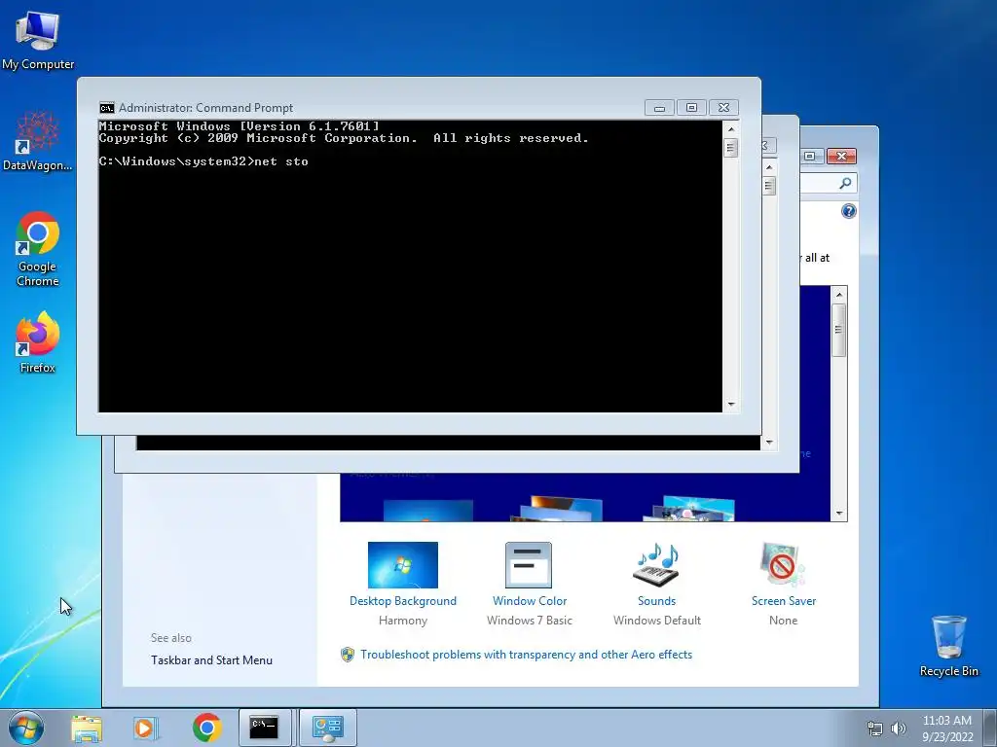Screen dimensions: 997x747
Task: Click the Window Color icon
Action: click(529, 565)
